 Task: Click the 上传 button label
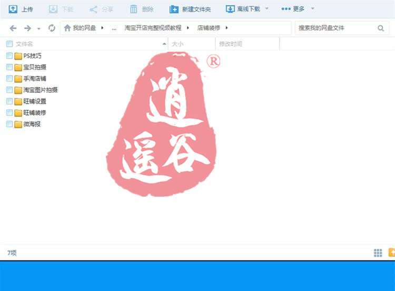point(27,9)
